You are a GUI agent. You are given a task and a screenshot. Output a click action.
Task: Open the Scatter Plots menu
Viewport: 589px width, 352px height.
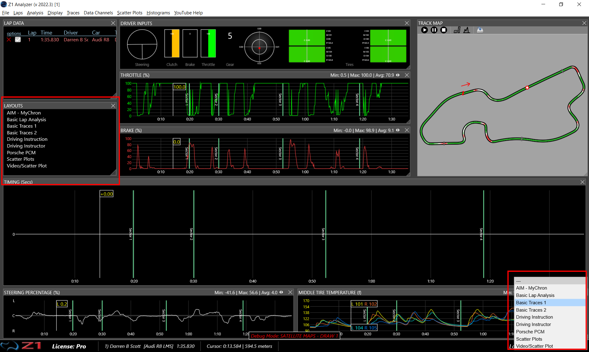[x=129, y=13]
